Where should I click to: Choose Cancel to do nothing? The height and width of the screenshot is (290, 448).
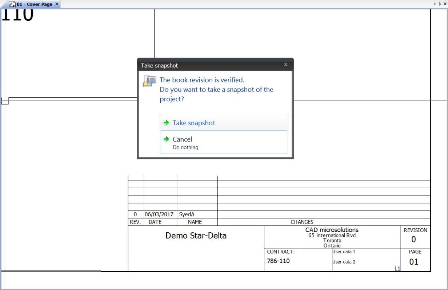(x=224, y=142)
